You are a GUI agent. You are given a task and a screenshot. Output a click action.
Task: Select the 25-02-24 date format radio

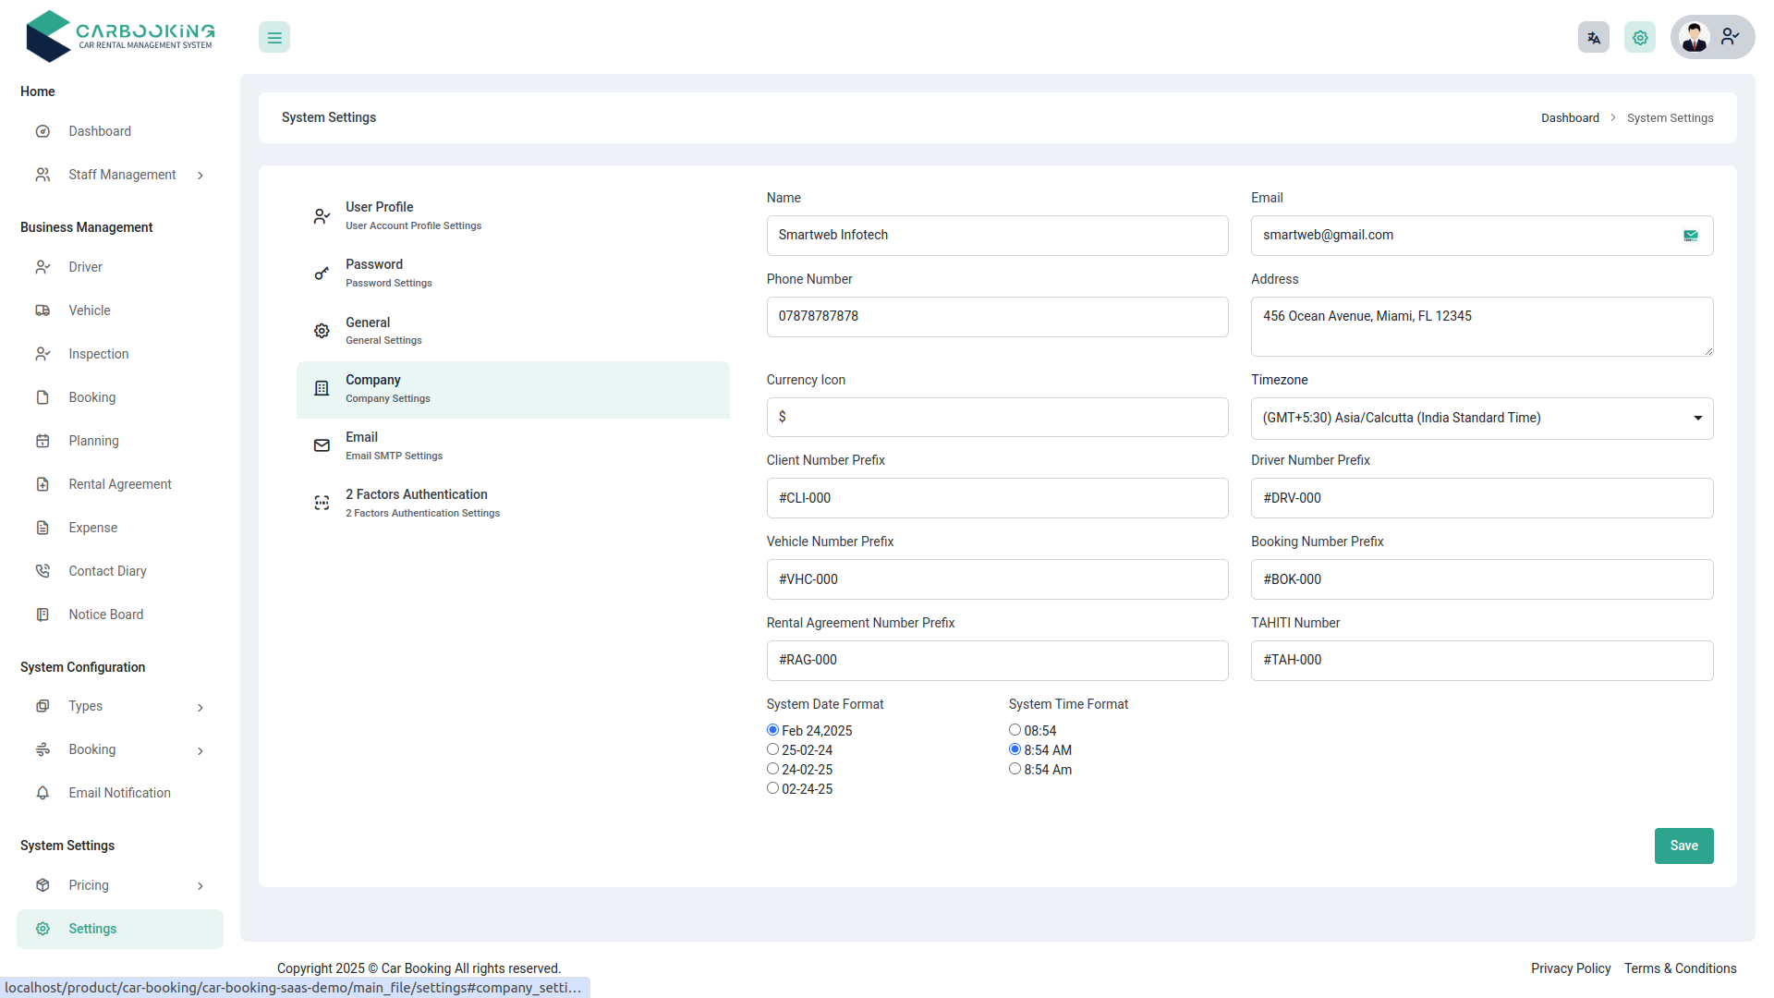point(772,749)
